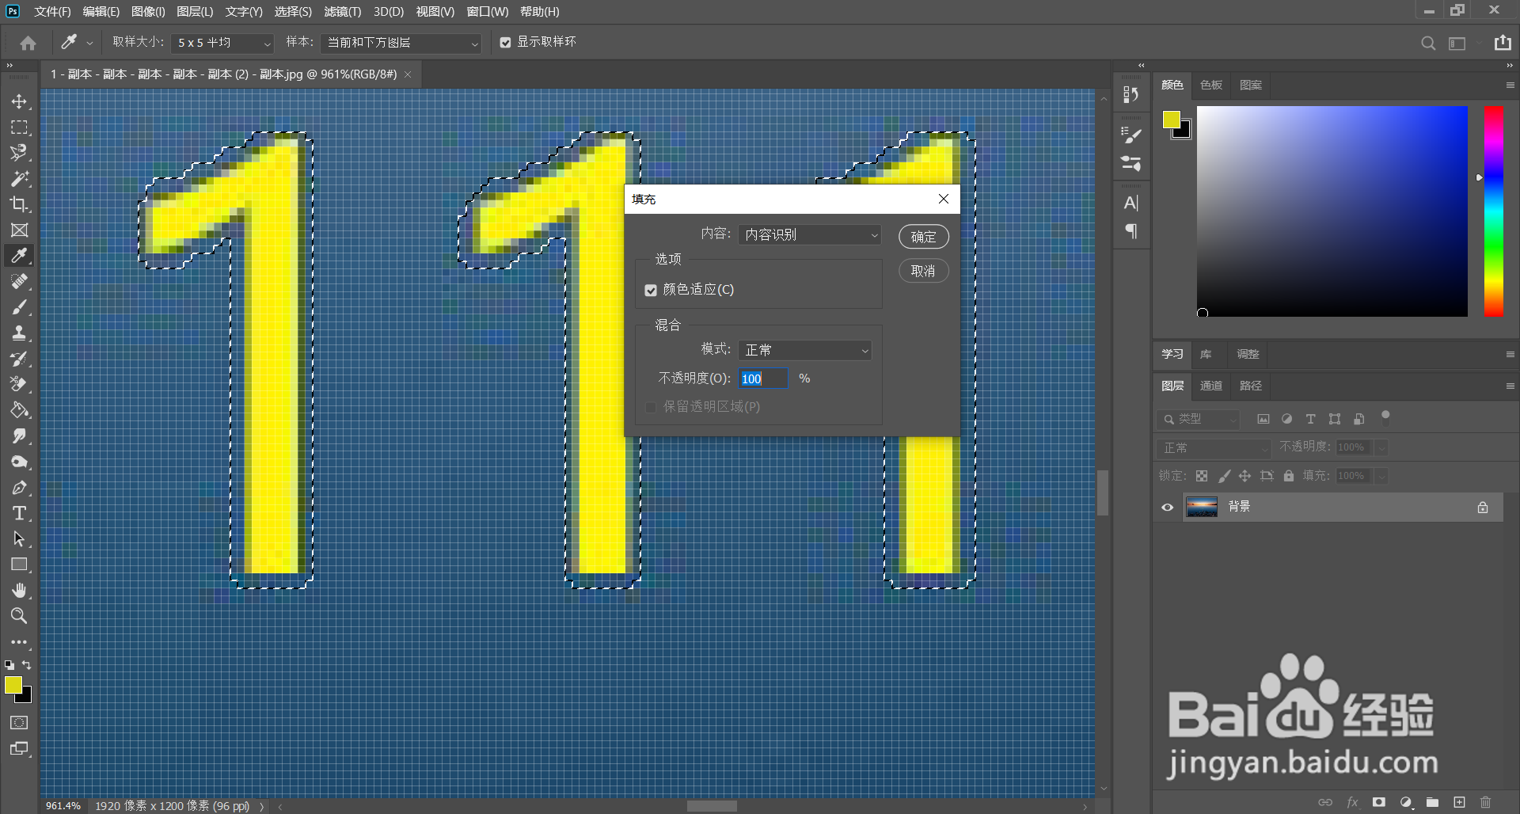Delete layer with trash icon
The width and height of the screenshot is (1520, 814).
[1485, 802]
